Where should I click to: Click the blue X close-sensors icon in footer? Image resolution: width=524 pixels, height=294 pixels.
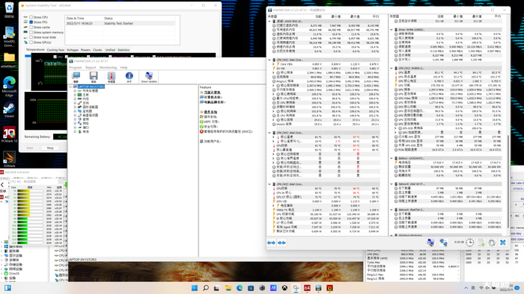(x=503, y=243)
